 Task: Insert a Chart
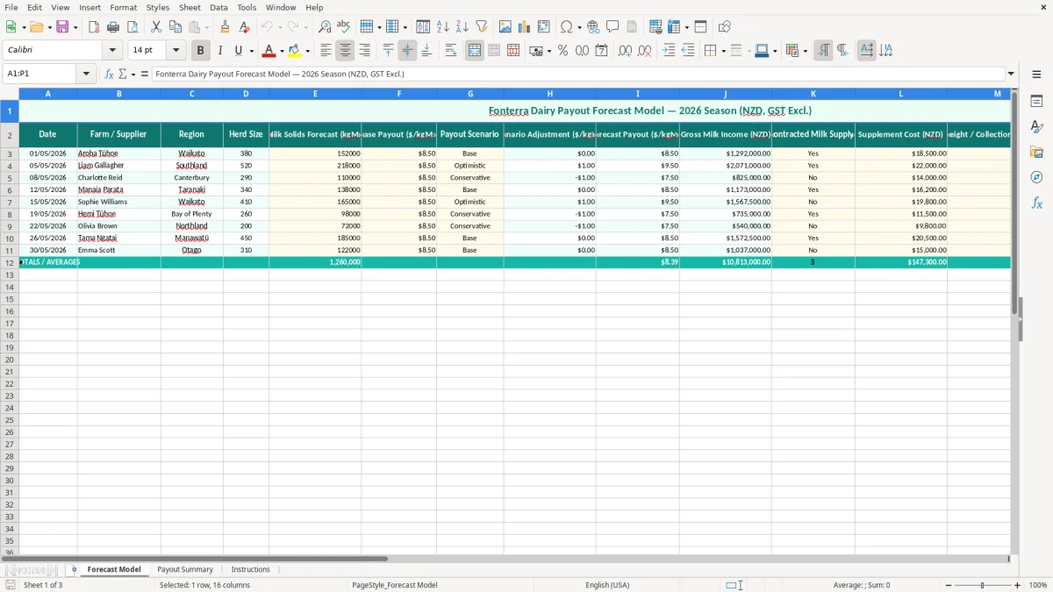[525, 27]
